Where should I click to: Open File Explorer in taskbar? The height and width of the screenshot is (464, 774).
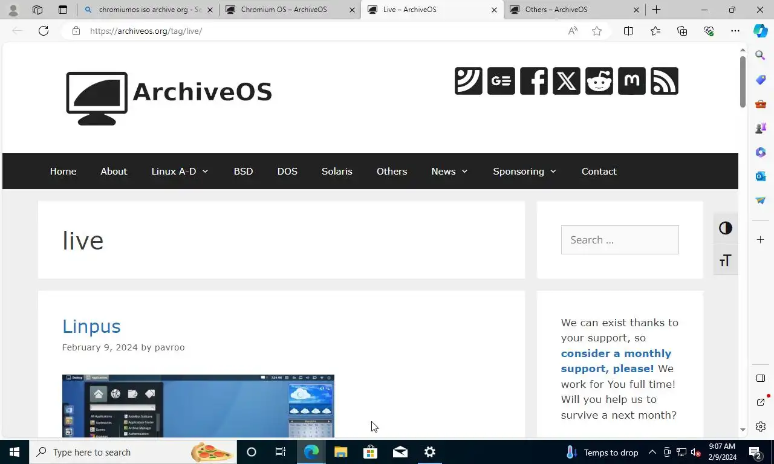pyautogui.click(x=341, y=452)
